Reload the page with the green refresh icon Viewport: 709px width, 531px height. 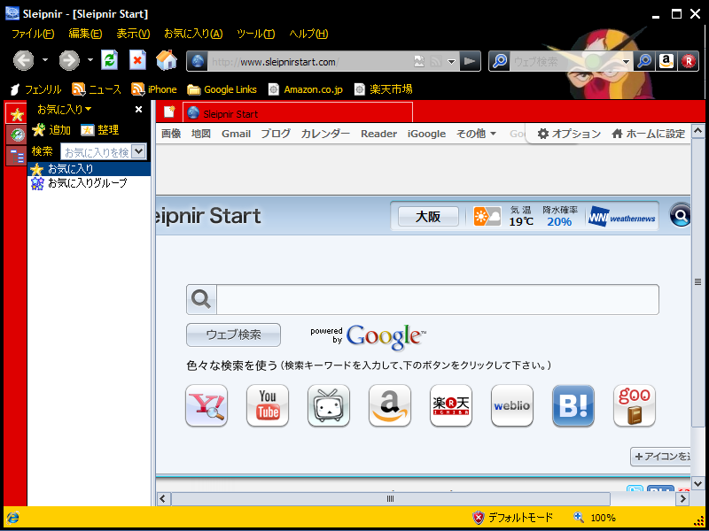click(x=109, y=60)
